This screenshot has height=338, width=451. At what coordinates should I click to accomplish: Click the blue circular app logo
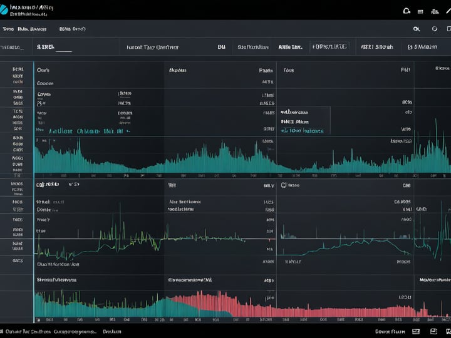4,9
